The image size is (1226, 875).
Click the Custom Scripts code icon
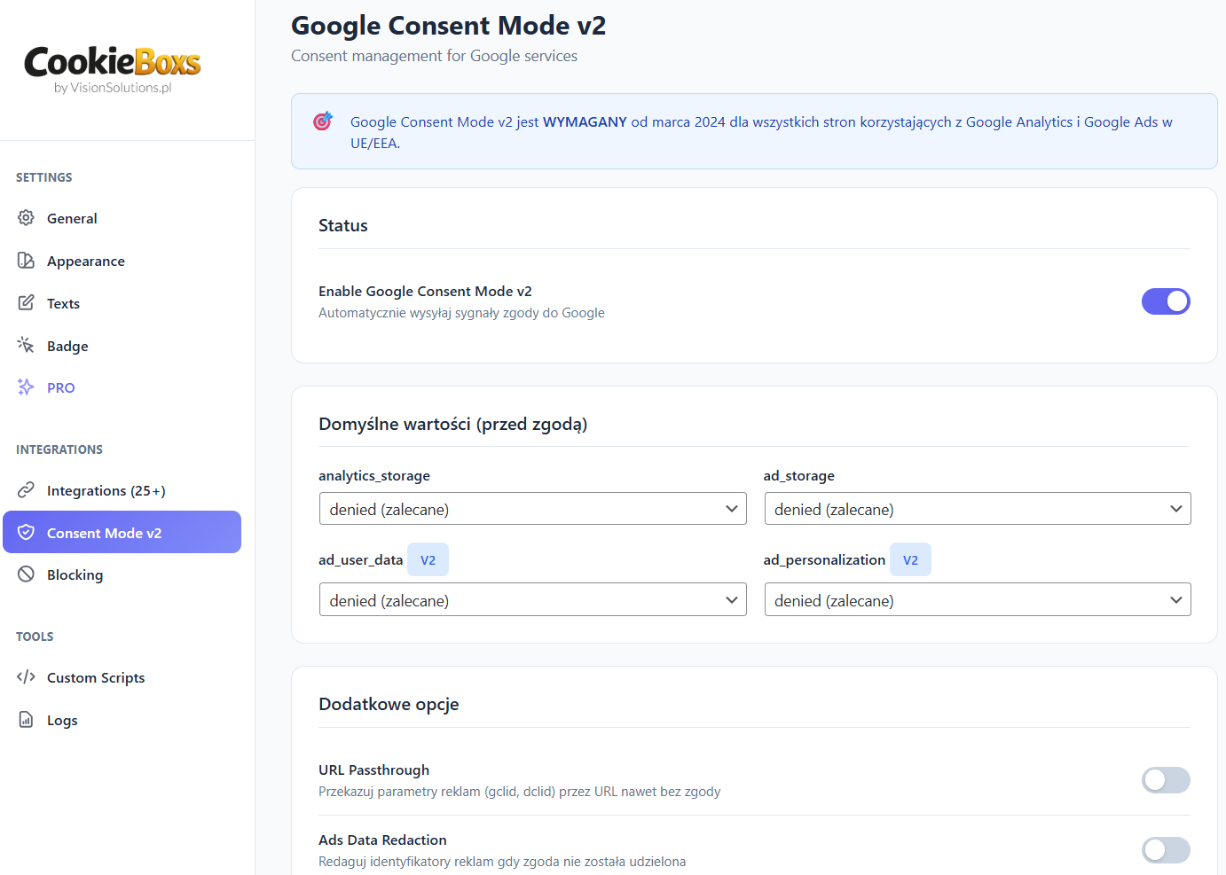pyautogui.click(x=26, y=676)
